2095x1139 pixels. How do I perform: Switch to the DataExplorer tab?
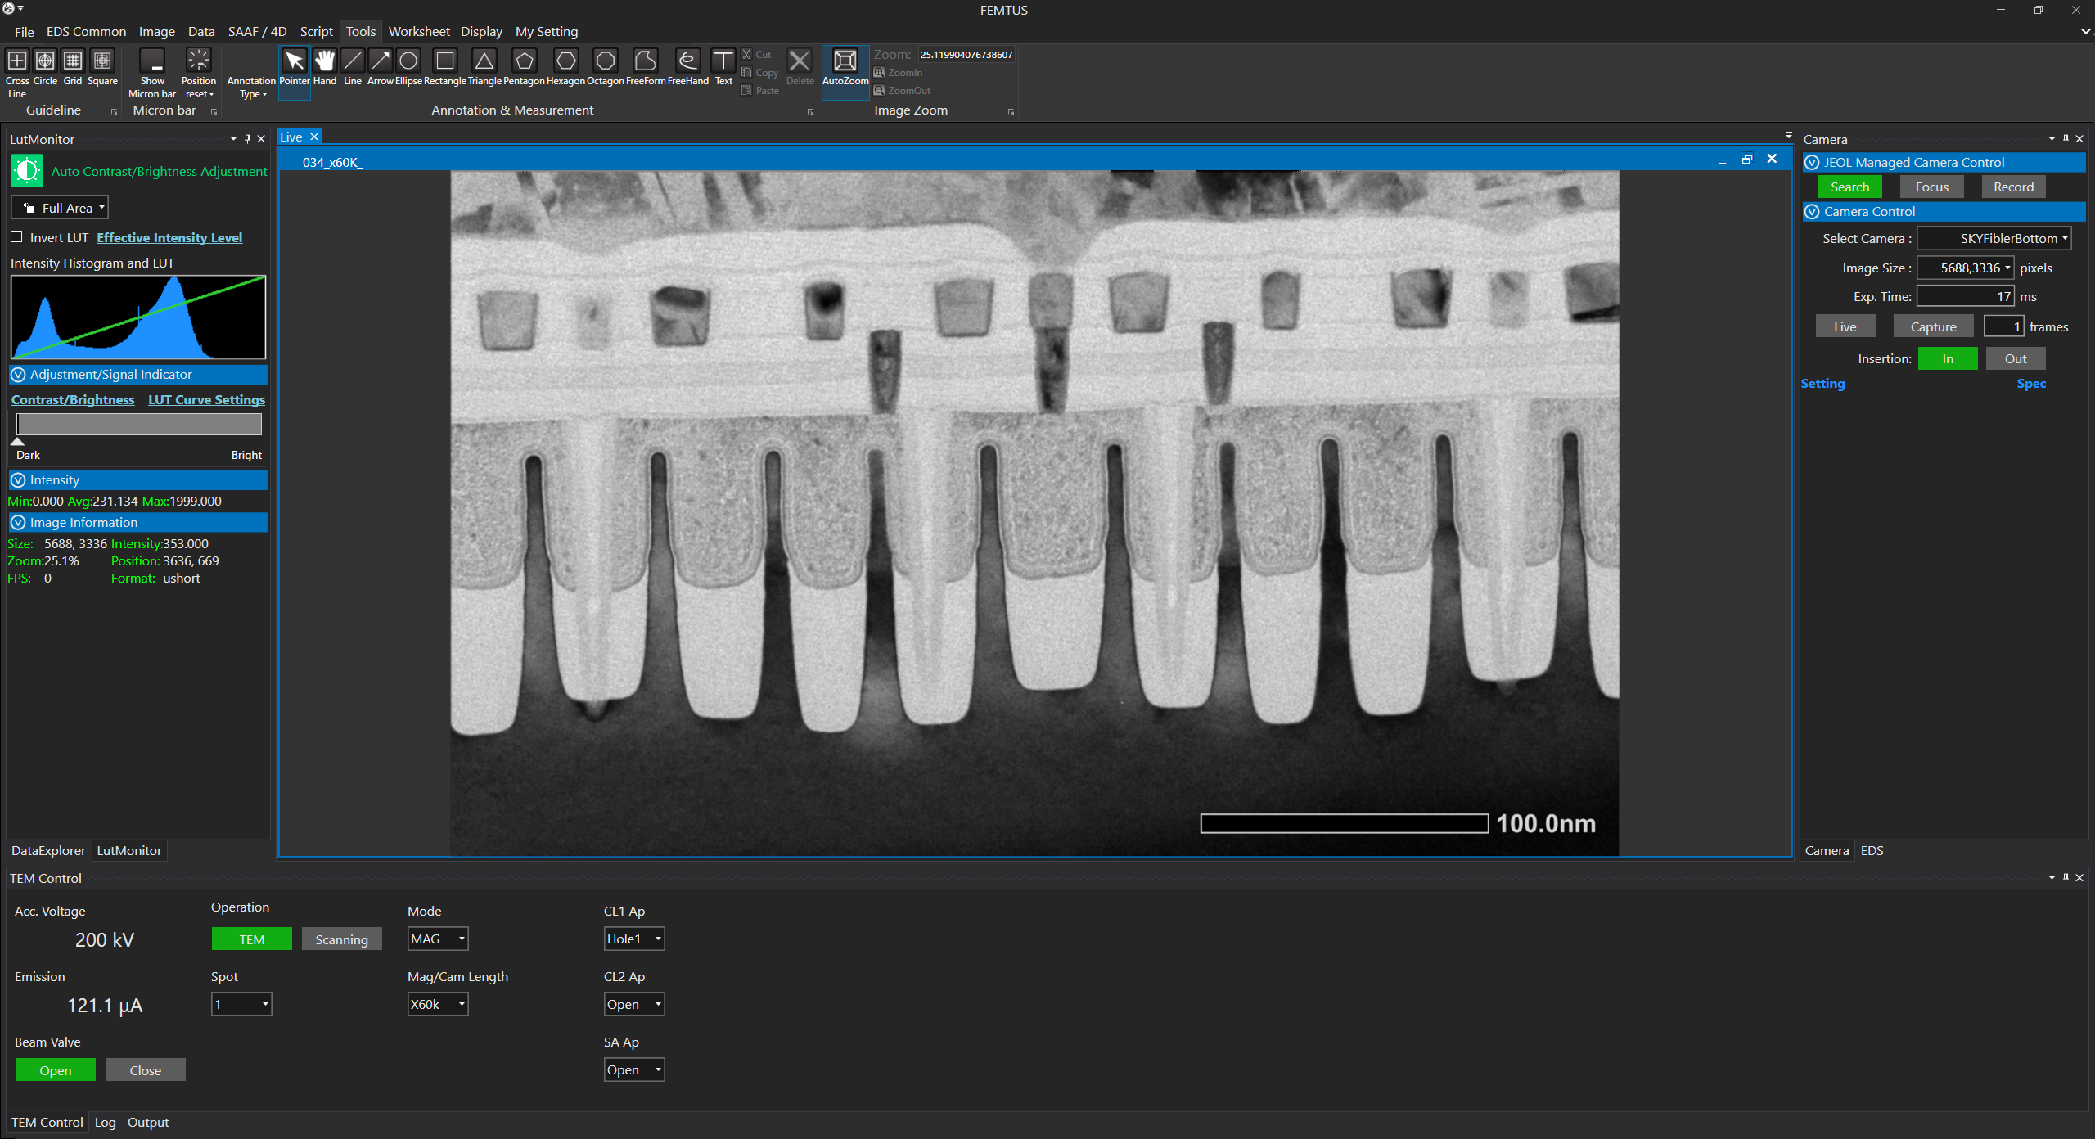pos(48,850)
